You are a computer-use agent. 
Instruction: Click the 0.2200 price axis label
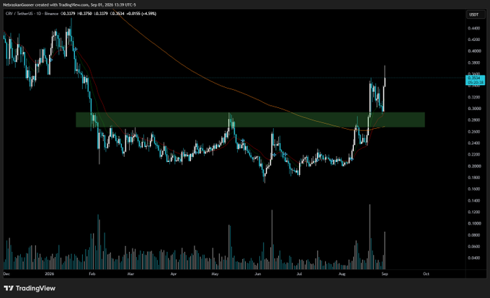pos(473,155)
